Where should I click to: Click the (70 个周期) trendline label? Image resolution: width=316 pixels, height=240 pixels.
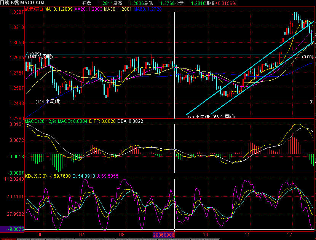click(x=199, y=117)
